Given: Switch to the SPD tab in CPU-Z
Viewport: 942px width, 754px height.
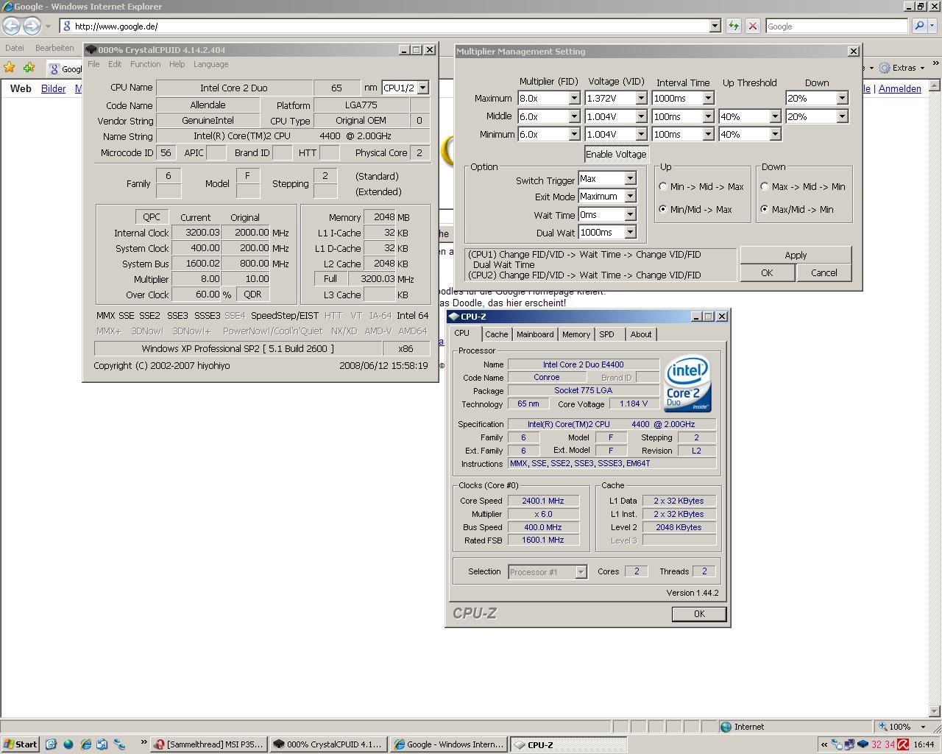Looking at the screenshot, I should tap(606, 334).
